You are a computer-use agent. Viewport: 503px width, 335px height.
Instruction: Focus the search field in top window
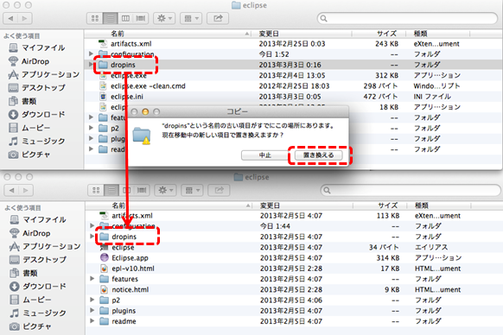[x=407, y=18]
